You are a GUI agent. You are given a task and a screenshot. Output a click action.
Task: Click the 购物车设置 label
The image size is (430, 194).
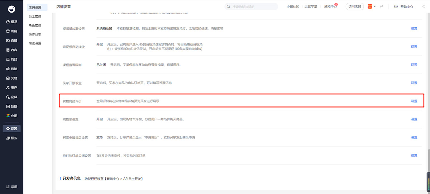(x=71, y=119)
